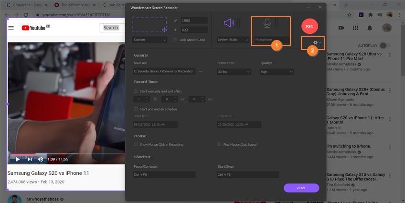
Task: Open the Microphone source dropdown
Action: [271, 40]
